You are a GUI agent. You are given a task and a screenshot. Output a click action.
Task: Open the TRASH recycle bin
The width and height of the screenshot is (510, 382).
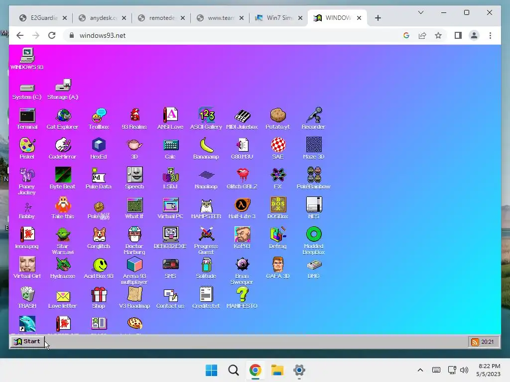pos(27,298)
